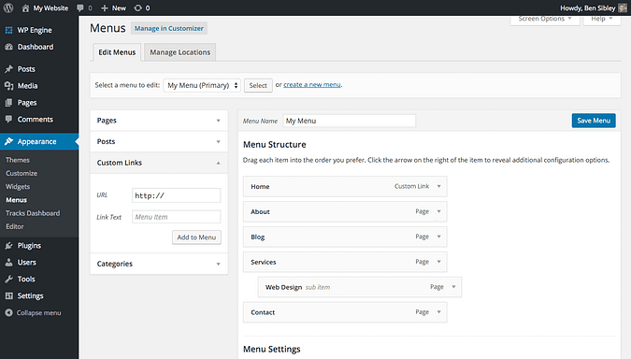Switch to the Manage Locations tab

click(179, 52)
